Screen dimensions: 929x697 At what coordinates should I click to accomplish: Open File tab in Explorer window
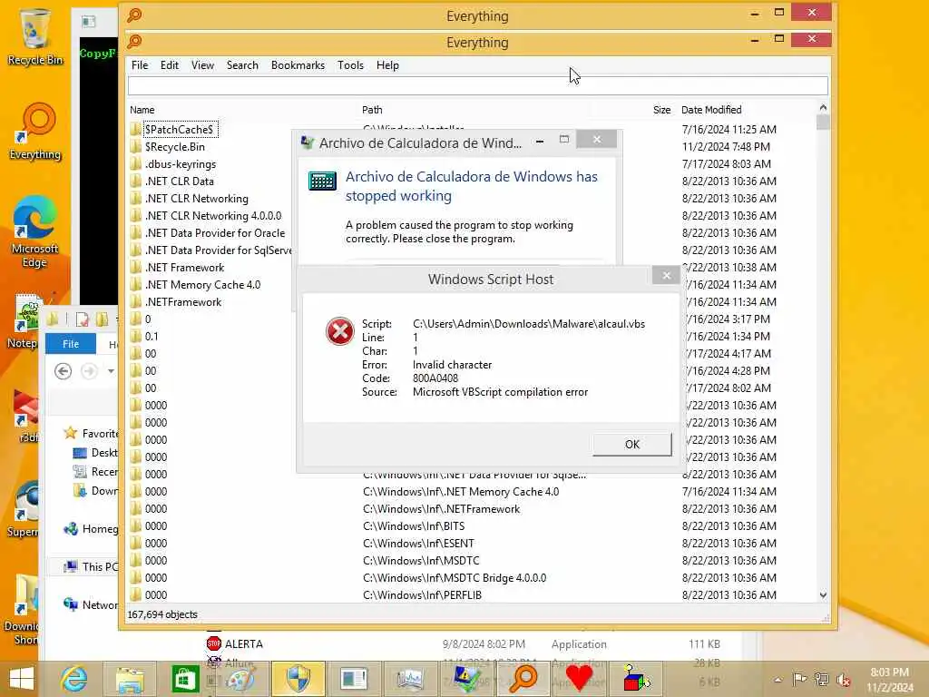click(x=71, y=344)
